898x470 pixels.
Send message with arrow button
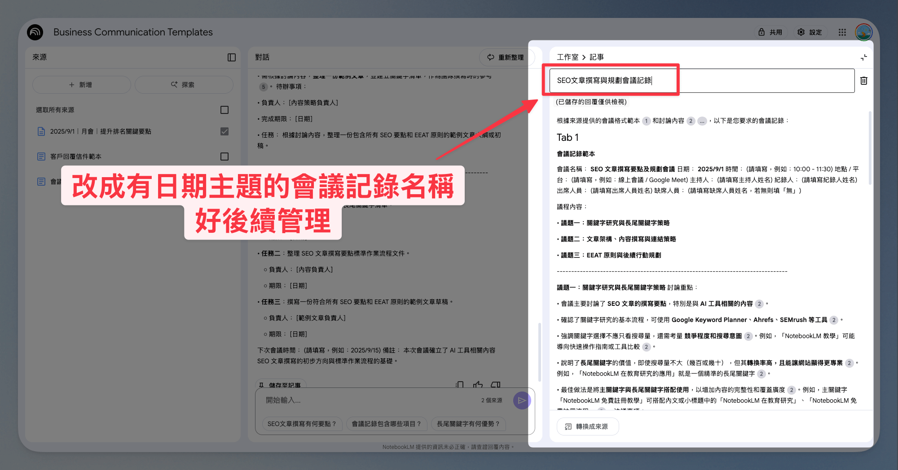tap(522, 400)
